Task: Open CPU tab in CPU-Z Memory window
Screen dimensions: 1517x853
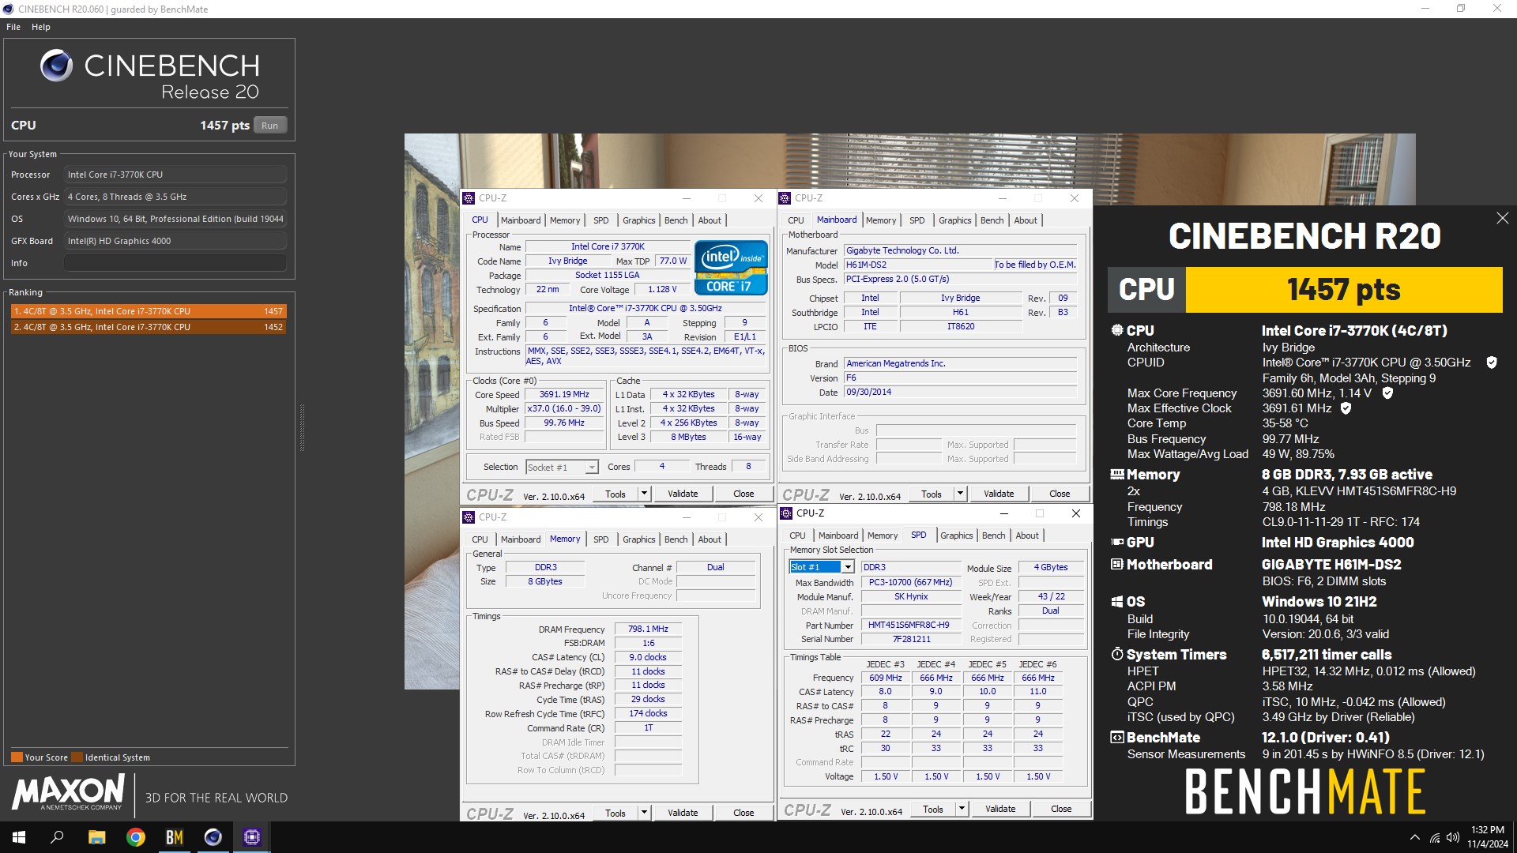Action: tap(480, 539)
